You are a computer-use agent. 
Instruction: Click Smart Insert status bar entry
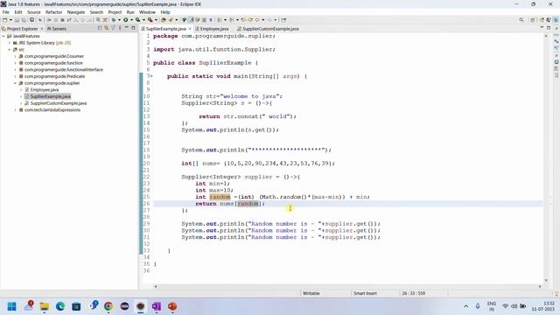pos(365,293)
